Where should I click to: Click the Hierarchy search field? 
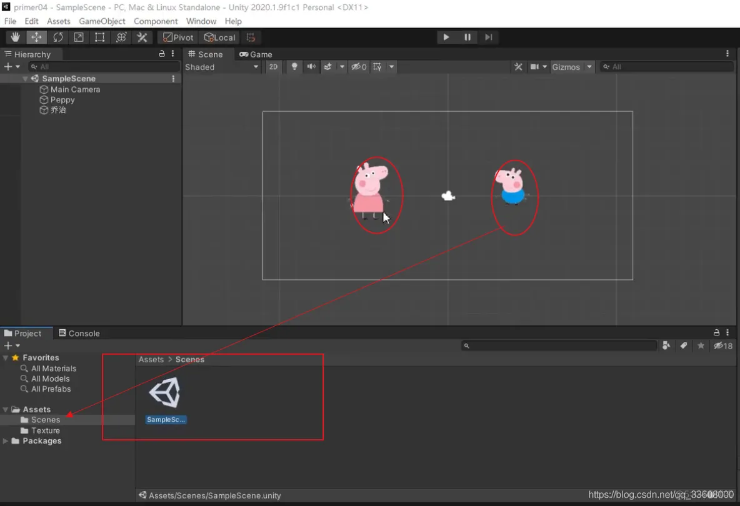click(104, 67)
